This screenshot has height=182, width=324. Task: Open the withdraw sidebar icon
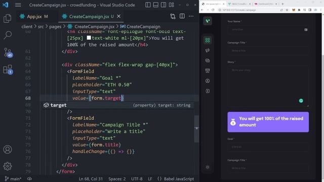pyautogui.click(x=208, y=71)
